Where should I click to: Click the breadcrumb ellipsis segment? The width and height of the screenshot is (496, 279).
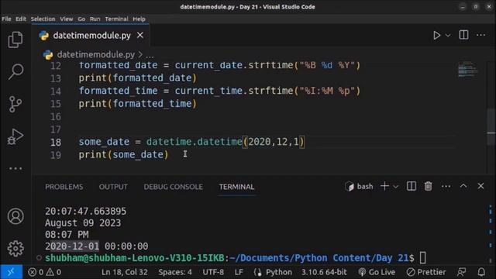[150, 55]
